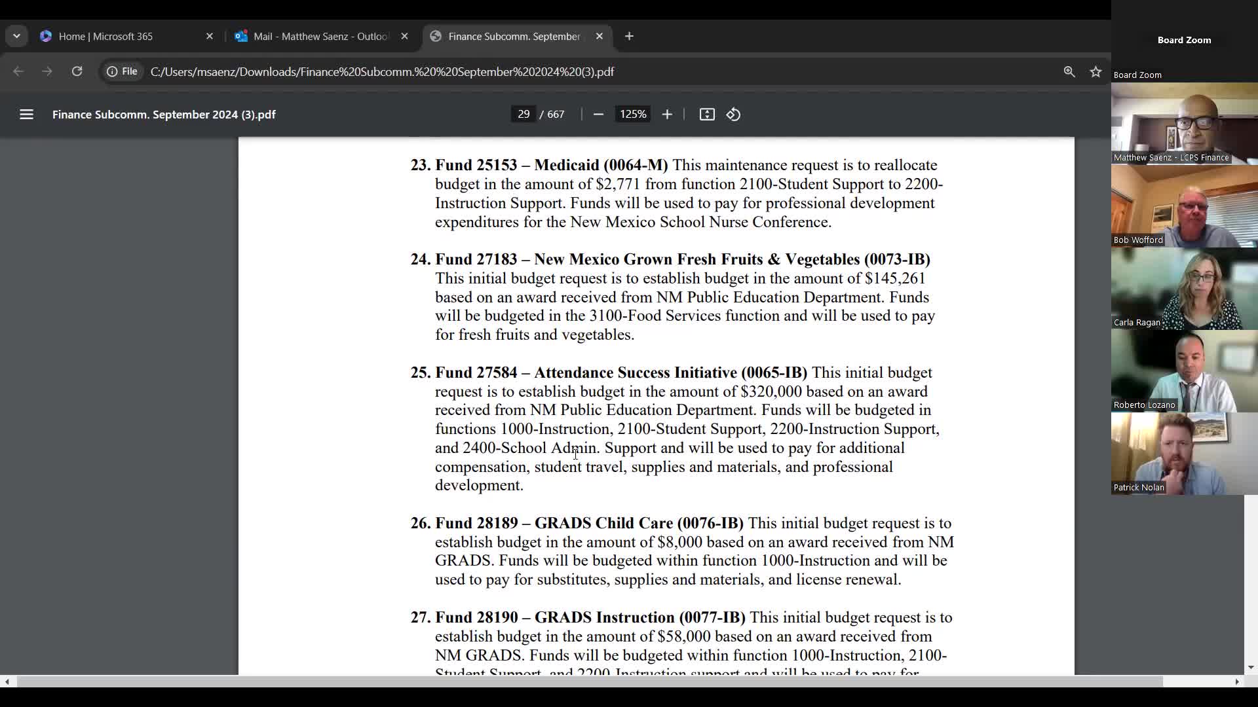Click the horizontal scrollbar thumb
Viewport: 1258px width, 707px height.
click(x=590, y=681)
